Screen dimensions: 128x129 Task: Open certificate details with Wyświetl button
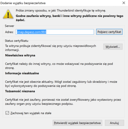[113, 47]
